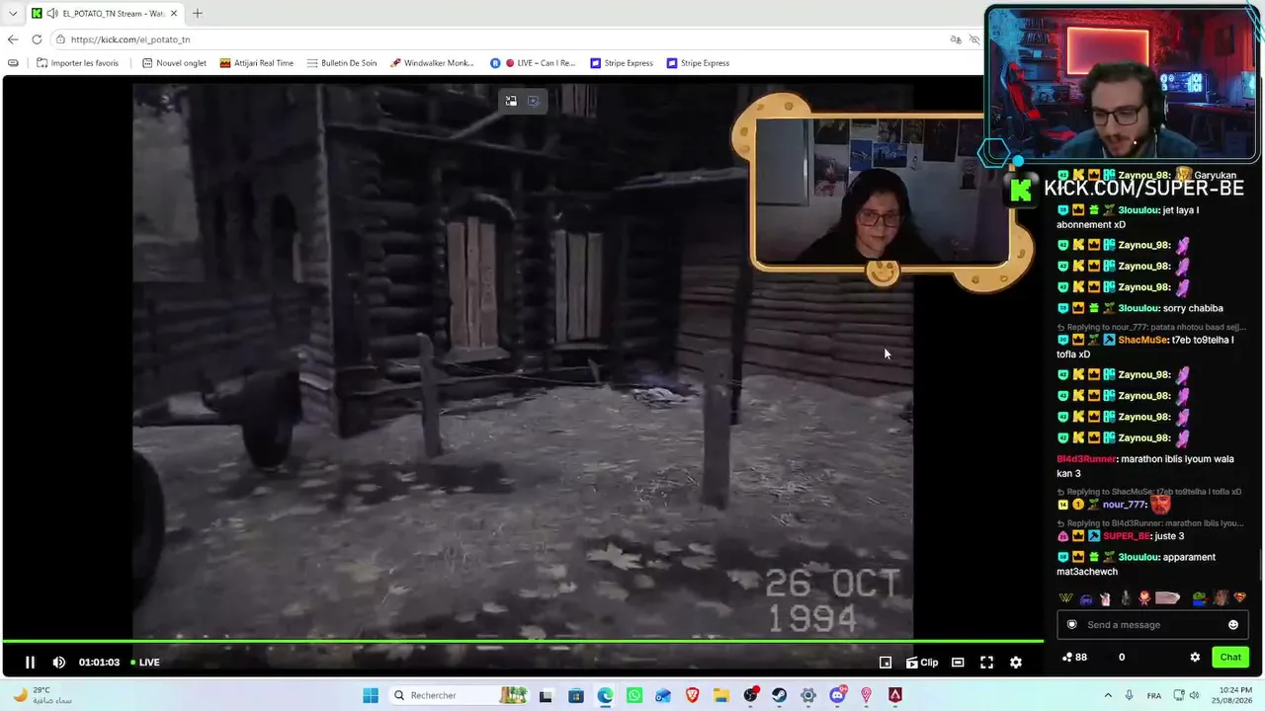
Task: Pick the Iron Man quick emote
Action: (1144, 598)
